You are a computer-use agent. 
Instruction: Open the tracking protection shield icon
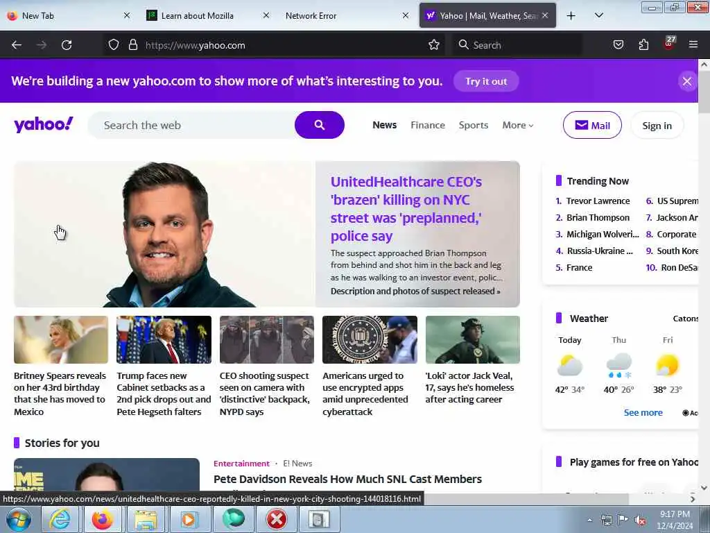pos(114,45)
